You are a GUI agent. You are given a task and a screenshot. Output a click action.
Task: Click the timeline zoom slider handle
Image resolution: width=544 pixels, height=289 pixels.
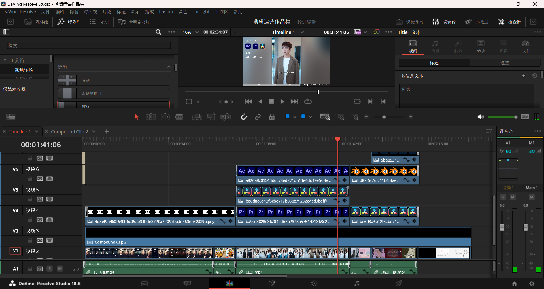pos(384,117)
